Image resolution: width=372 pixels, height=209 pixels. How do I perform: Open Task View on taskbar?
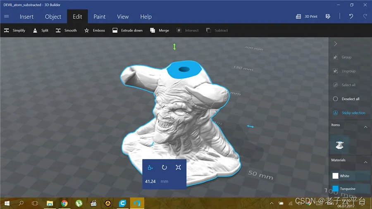coord(35,203)
